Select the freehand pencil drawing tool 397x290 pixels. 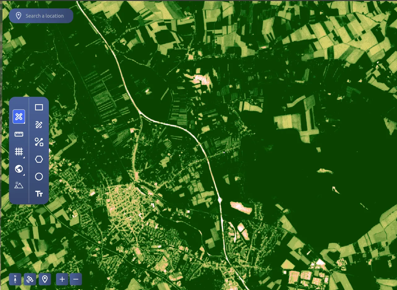click(x=39, y=125)
